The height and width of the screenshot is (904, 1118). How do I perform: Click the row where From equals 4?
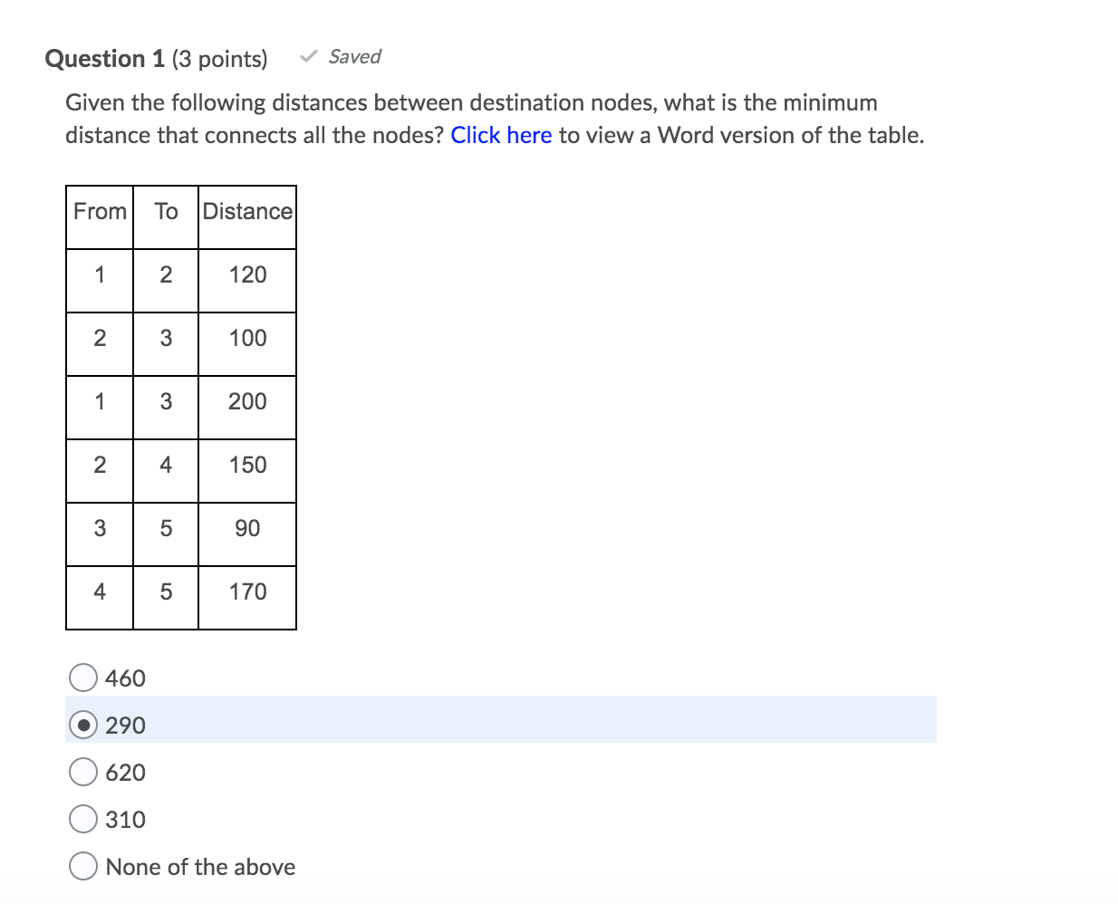[100, 591]
